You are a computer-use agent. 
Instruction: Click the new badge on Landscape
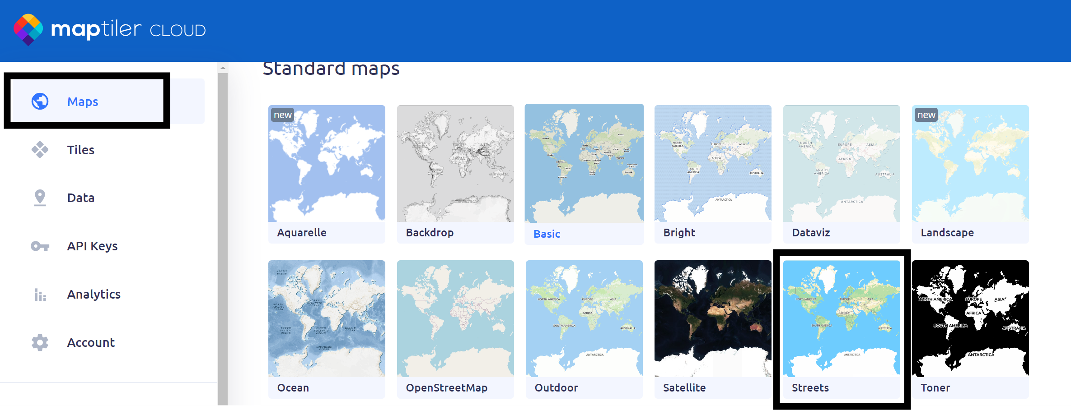pos(926,115)
